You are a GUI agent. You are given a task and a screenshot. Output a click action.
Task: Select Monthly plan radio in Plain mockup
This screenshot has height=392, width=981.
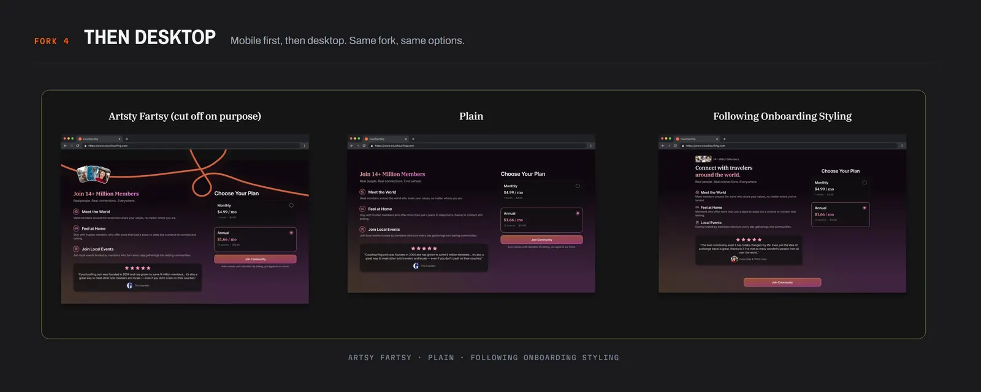578,186
